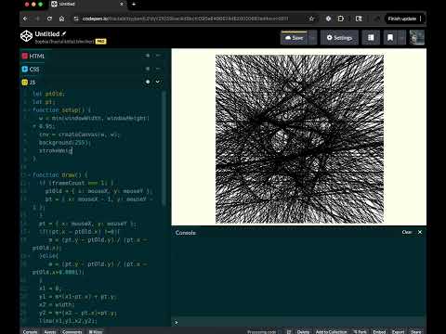Image resolution: width=446 pixels, height=334 pixels.
Task: Select the CSS editor panel header
Action: (31, 69)
